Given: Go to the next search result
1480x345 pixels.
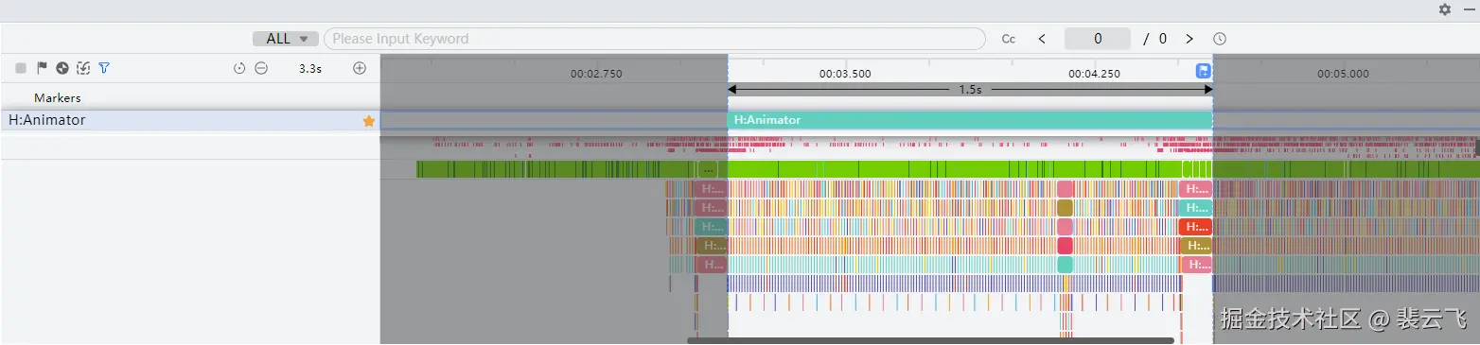Looking at the screenshot, I should (x=1189, y=39).
